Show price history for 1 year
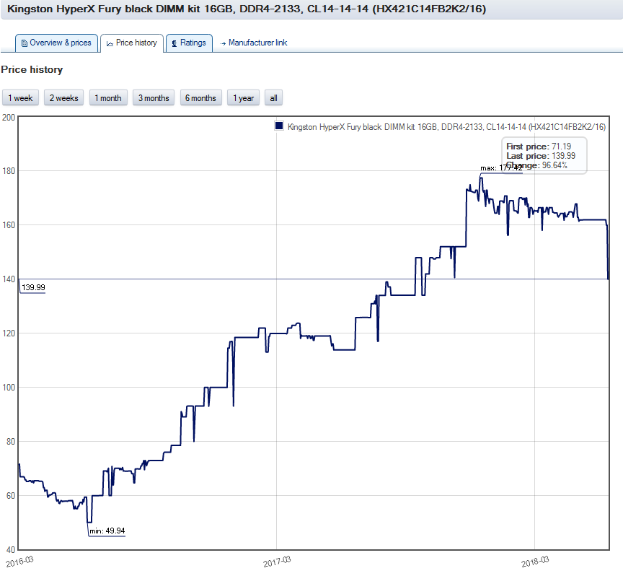The image size is (623, 576). coord(243,98)
